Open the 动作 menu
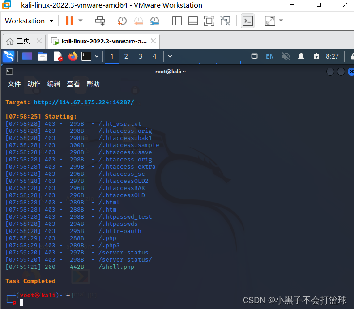Screen dimensions: 354x309 [34, 84]
